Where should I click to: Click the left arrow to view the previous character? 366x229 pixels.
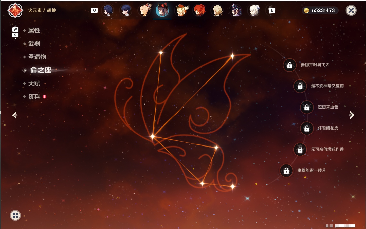[15, 115]
